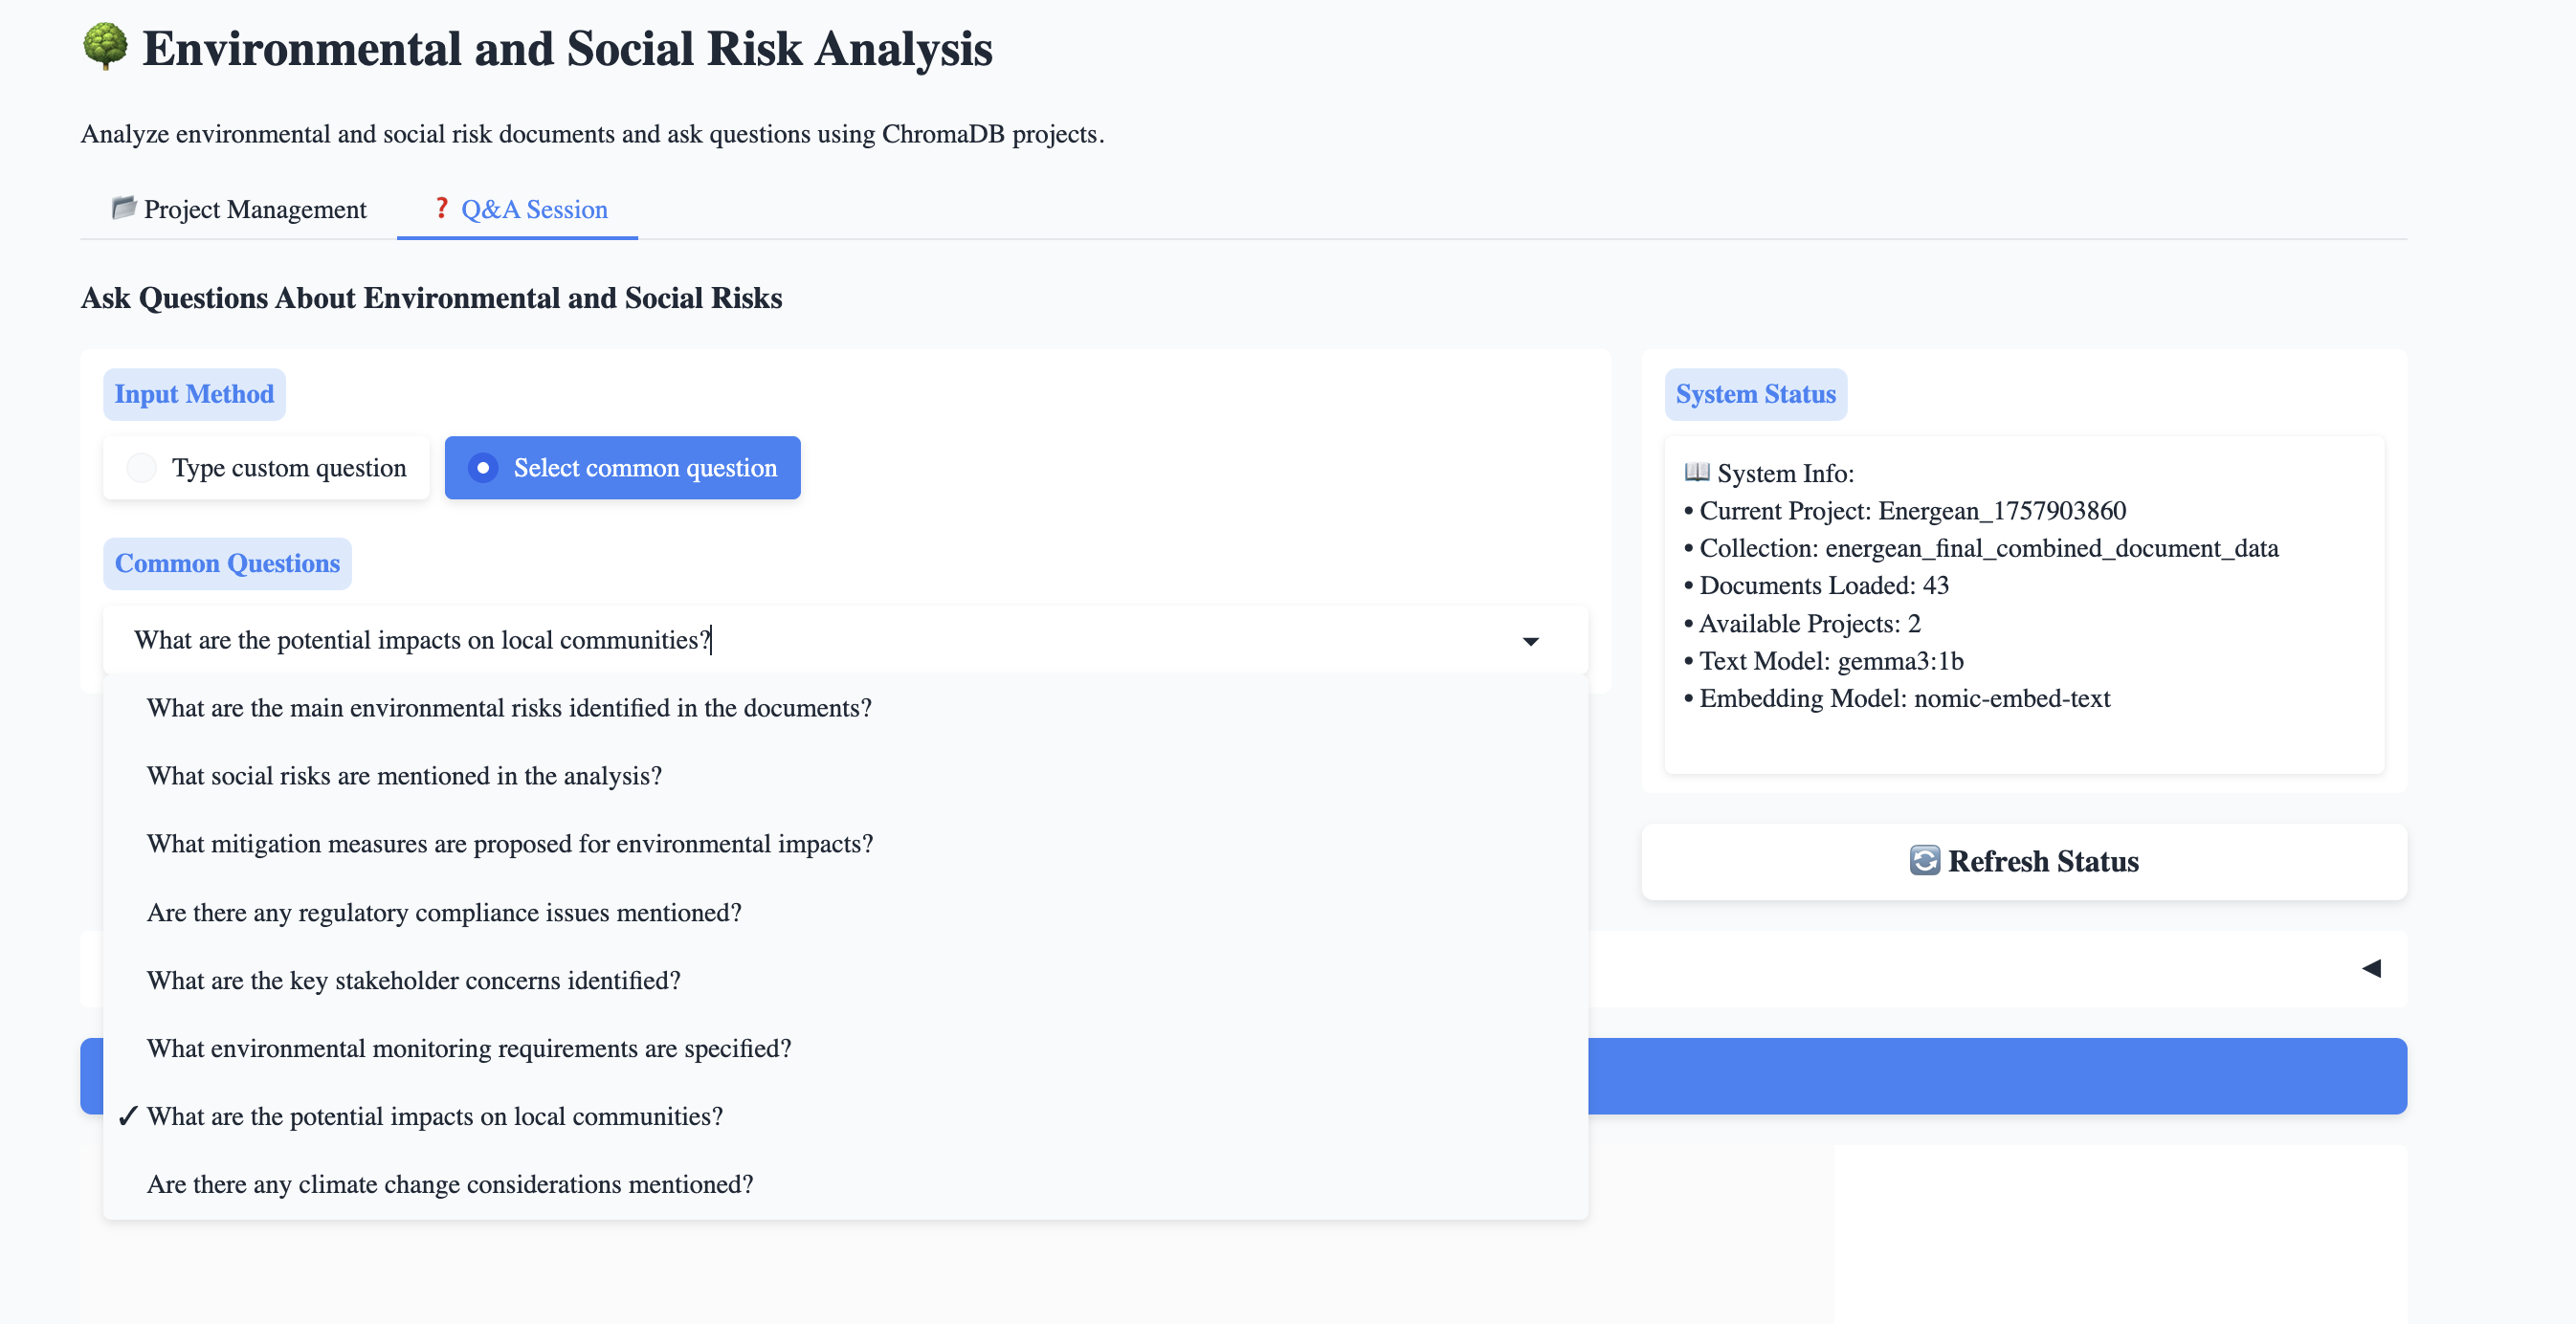This screenshot has width=2576, height=1324.
Task: Click the book icon next to System Info
Action: pyautogui.click(x=1697, y=473)
